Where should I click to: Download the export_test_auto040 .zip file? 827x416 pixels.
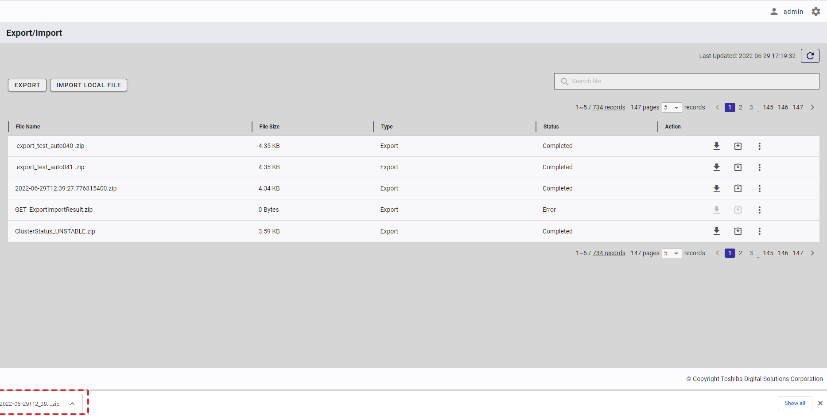716,146
